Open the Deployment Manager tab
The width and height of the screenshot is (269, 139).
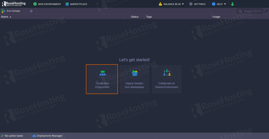coord(49,136)
